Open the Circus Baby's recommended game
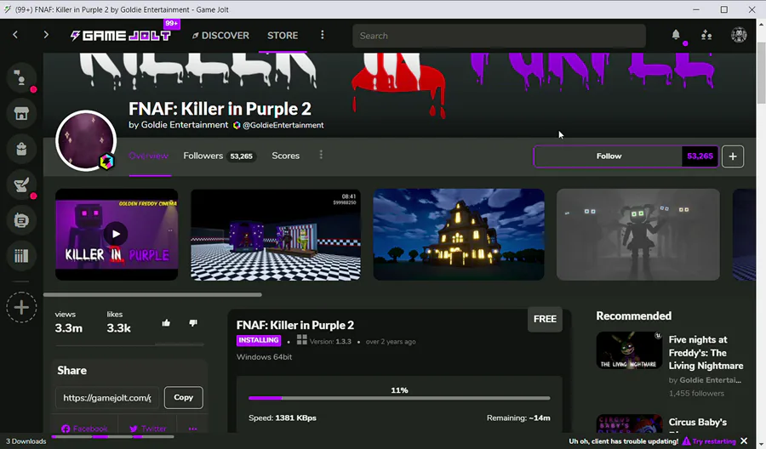The image size is (766, 449). tap(698, 422)
